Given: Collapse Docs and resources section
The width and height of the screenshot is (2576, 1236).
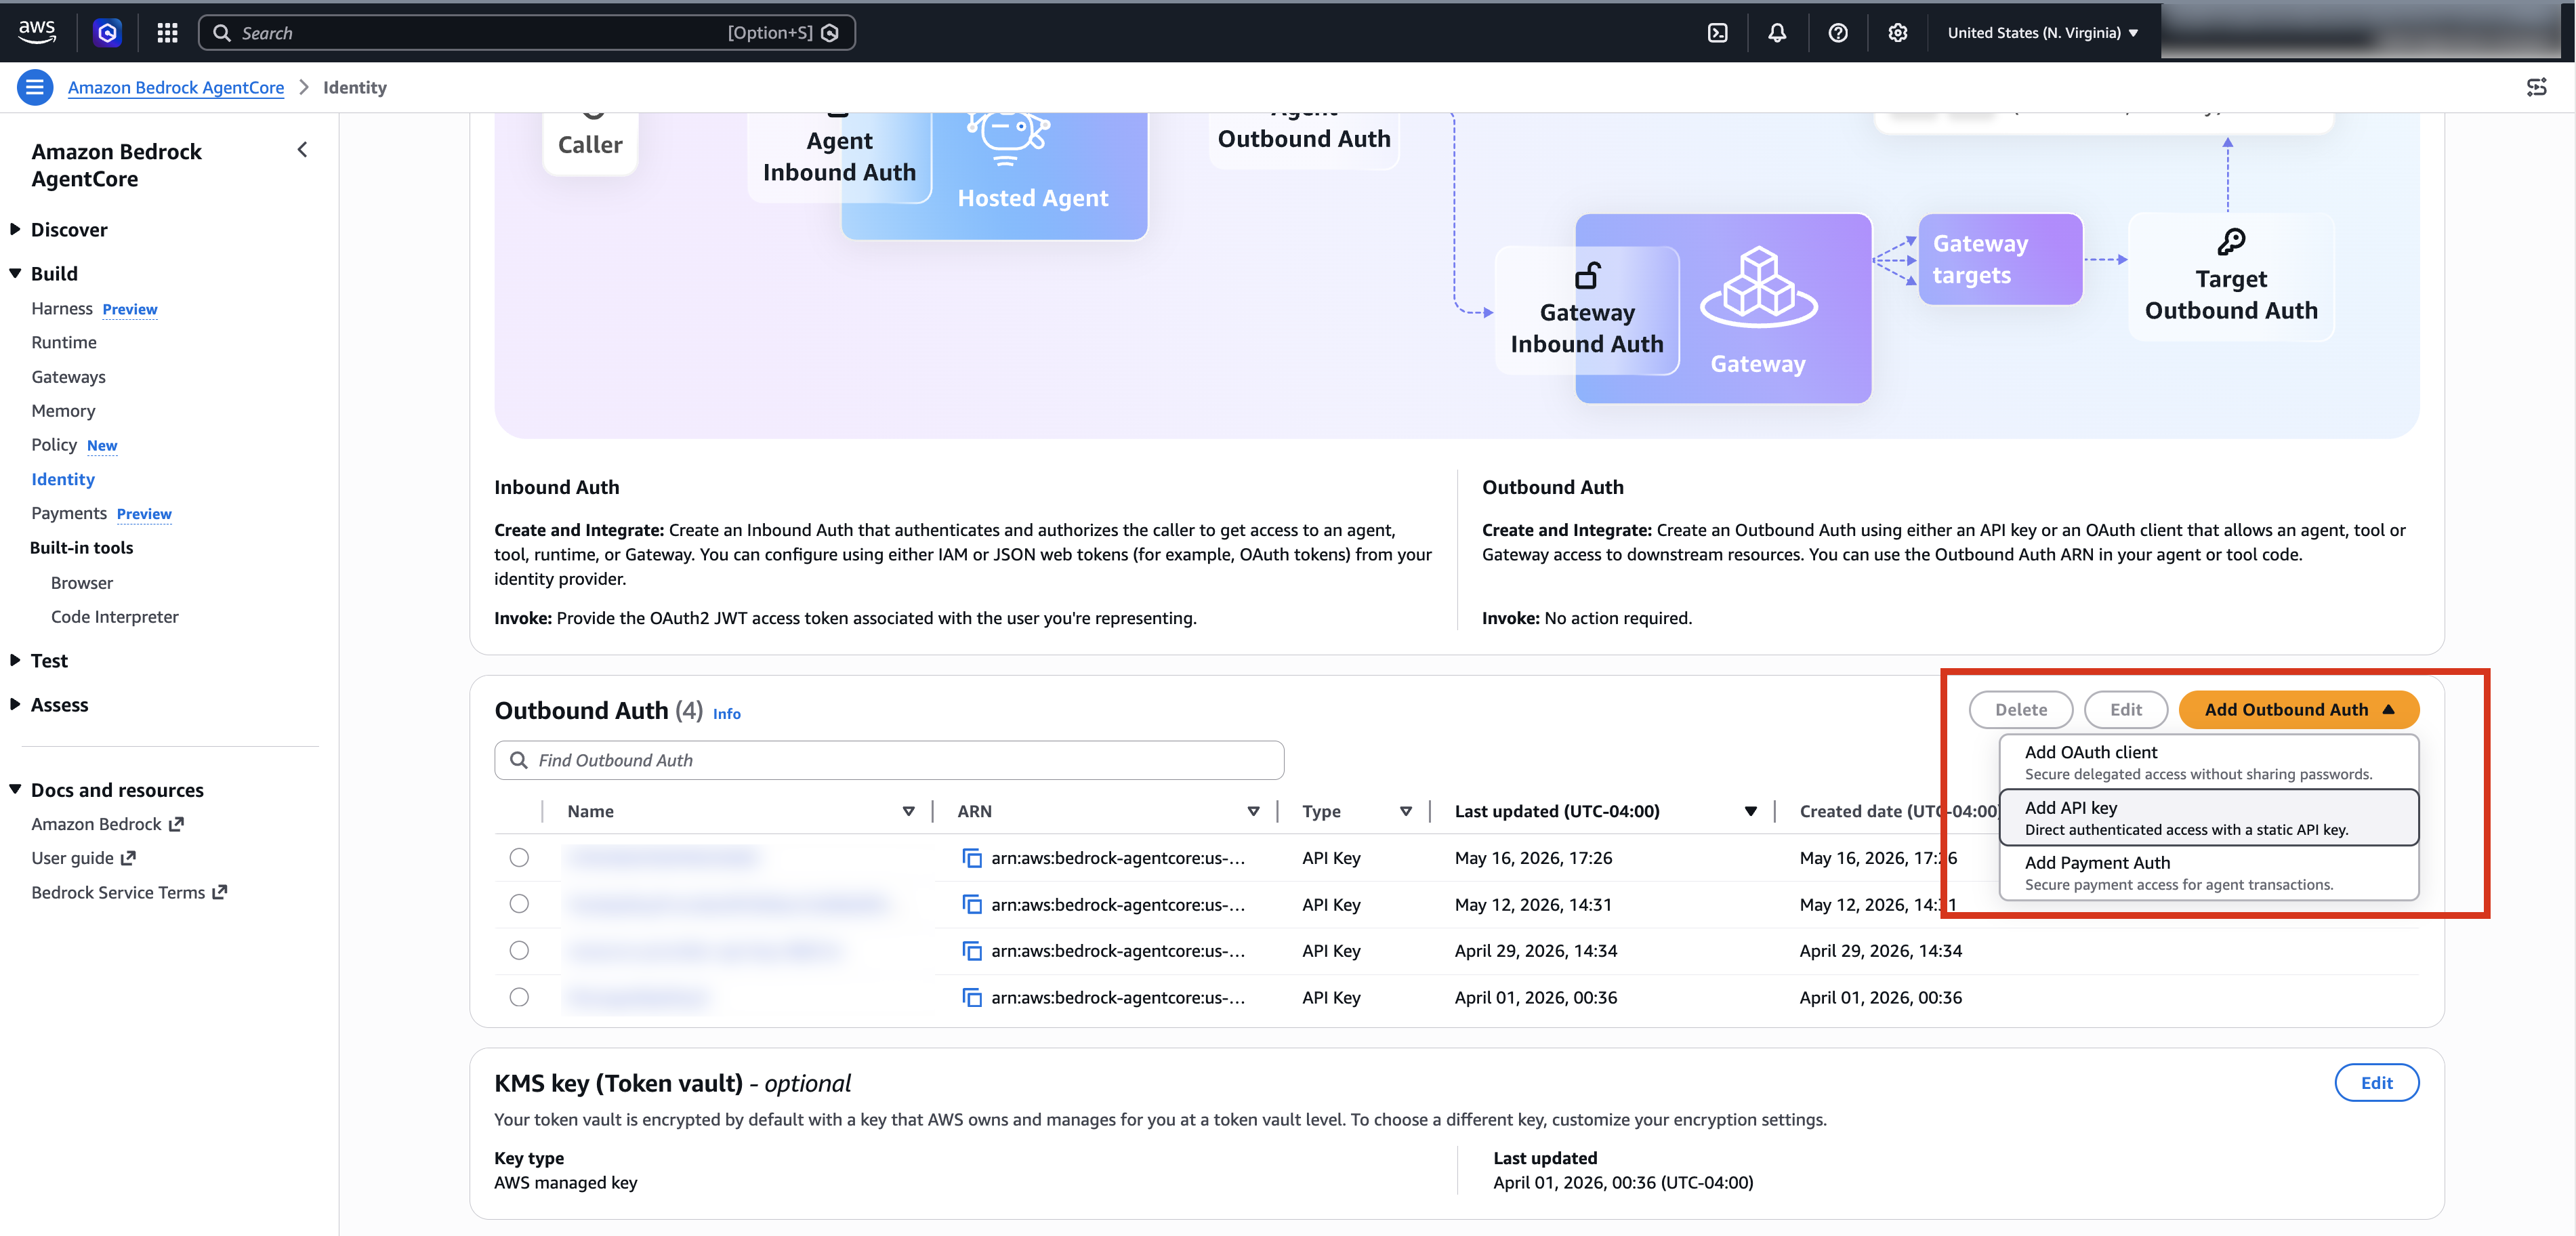Looking at the screenshot, I should point(15,789).
